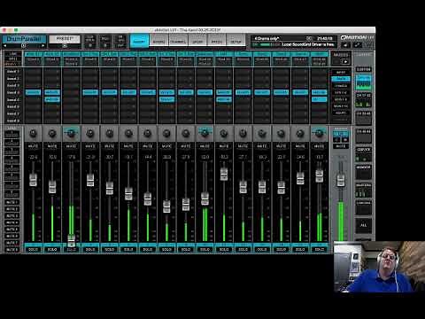
Task: Select the CUSTOM layer button
Action: click(x=363, y=69)
